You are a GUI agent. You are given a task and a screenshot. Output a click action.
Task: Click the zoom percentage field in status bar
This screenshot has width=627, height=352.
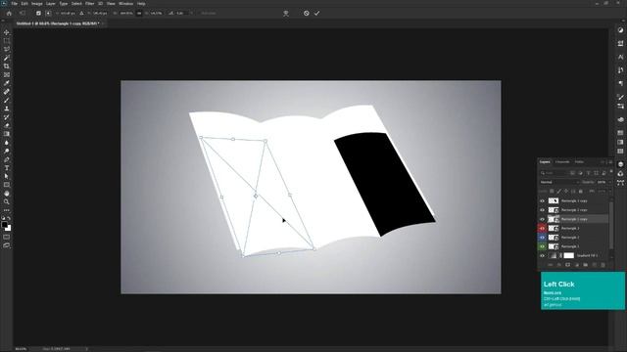21,349
